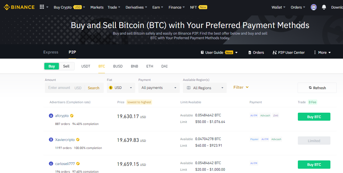The height and width of the screenshot is (173, 343).
Task: Click the Enter amount input field
Action: click(59, 88)
